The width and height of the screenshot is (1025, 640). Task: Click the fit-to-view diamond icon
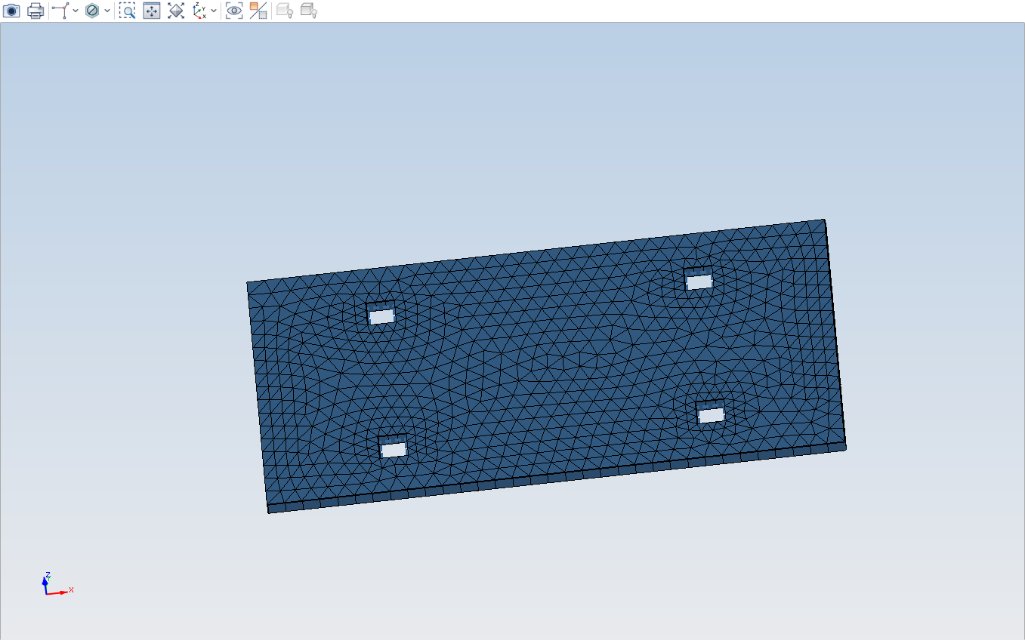pyautogui.click(x=176, y=11)
